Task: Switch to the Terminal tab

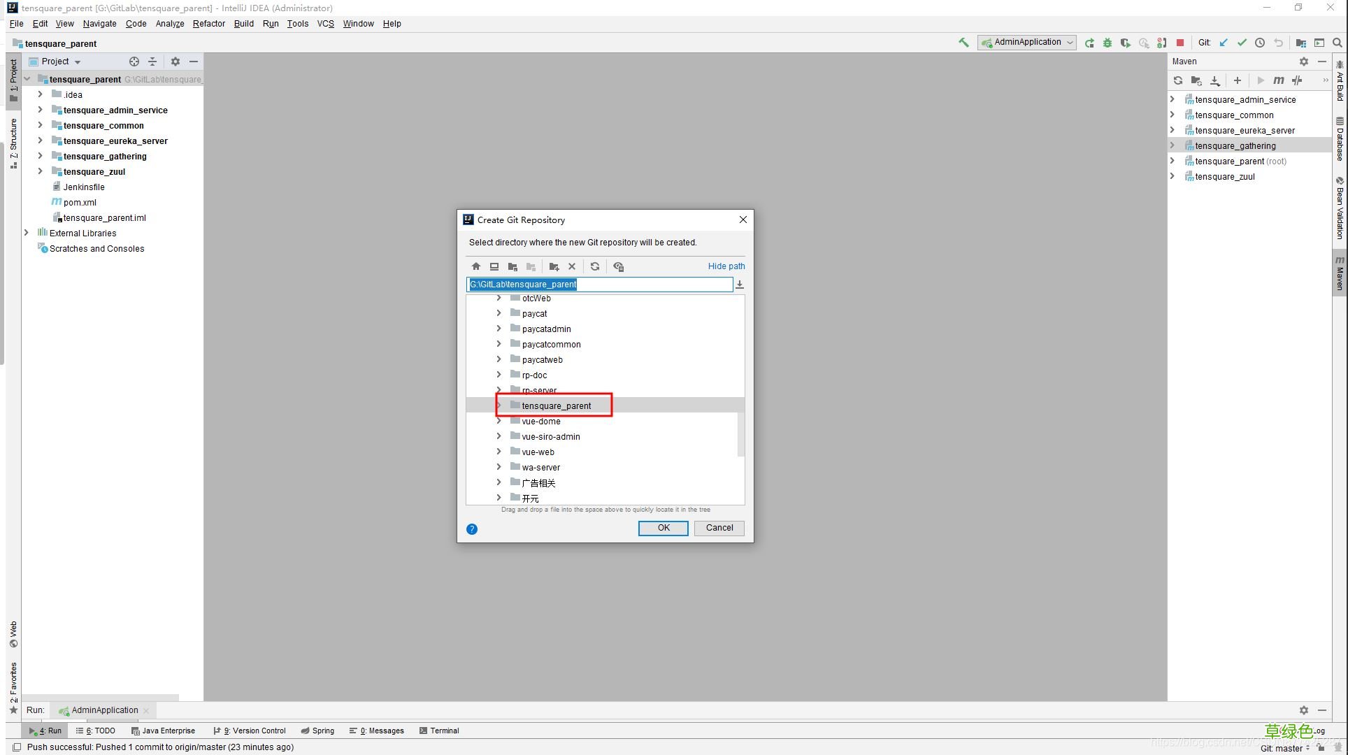Action: pos(439,731)
